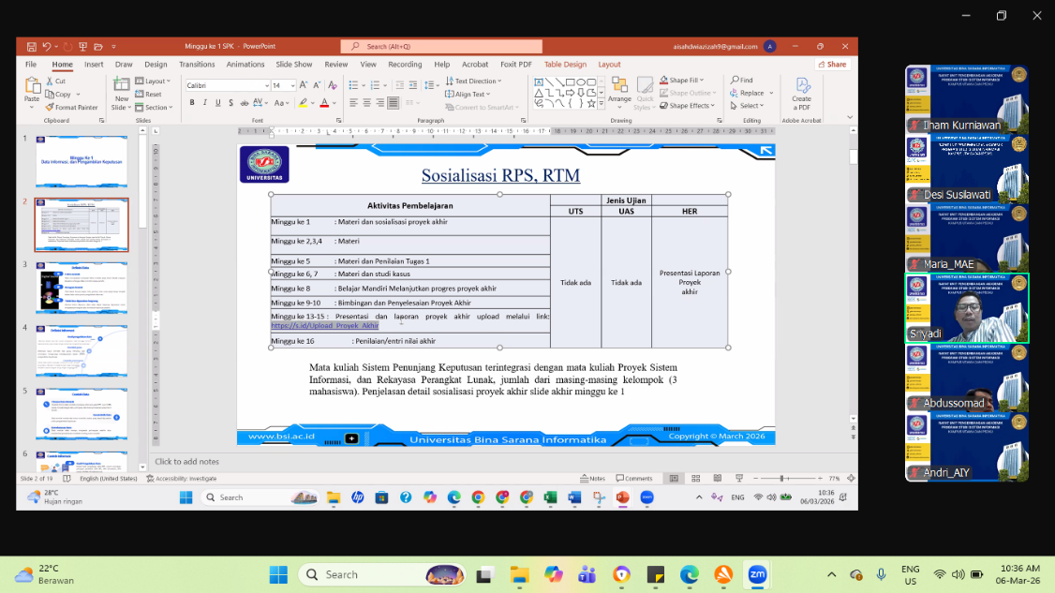Switch to the Table Design tab
This screenshot has width=1055, height=593.
click(566, 64)
